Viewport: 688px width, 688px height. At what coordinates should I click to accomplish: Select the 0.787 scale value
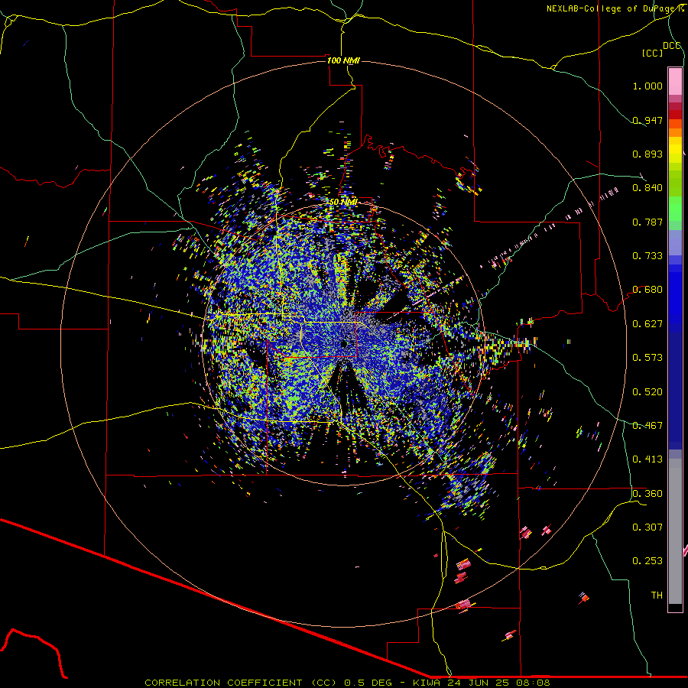point(647,222)
